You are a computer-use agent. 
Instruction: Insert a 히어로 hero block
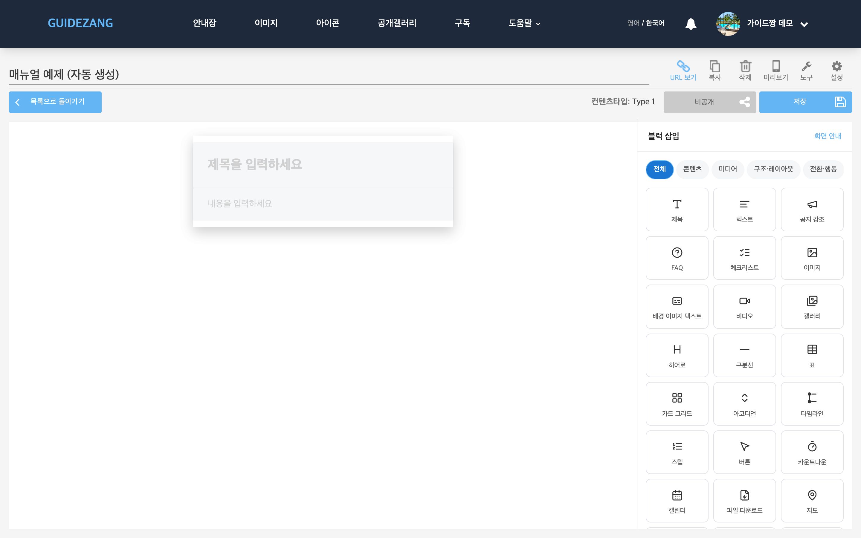point(677,355)
